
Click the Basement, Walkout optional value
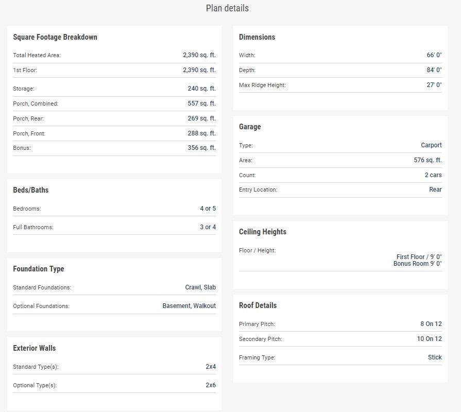pyautogui.click(x=189, y=306)
